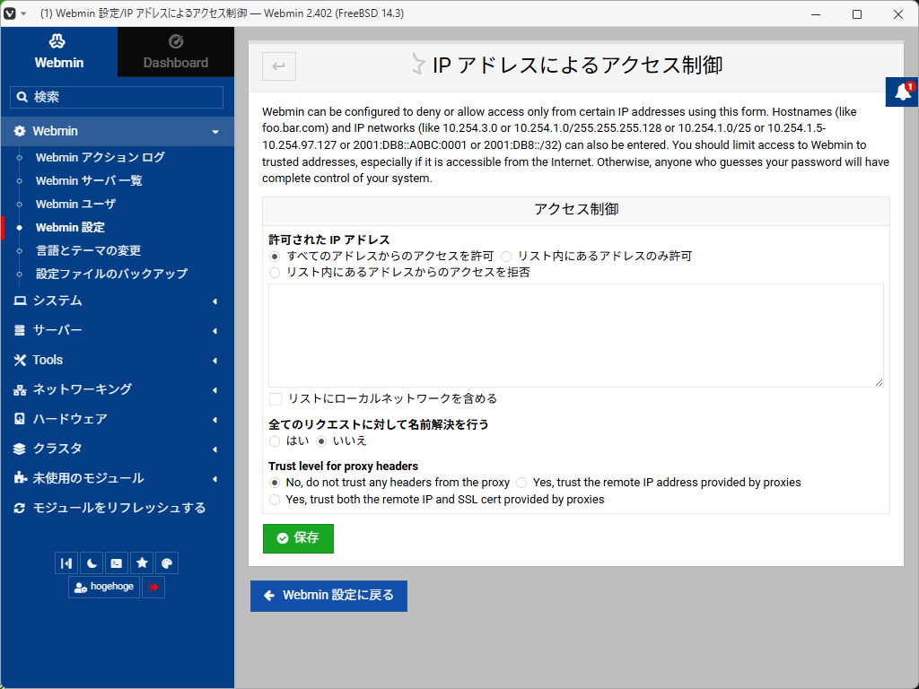Screen dimensions: 919x689
Task: Open Webmin 設定 menu item
Action: (70, 227)
